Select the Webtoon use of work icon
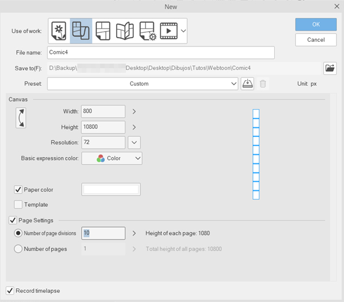The image size is (344, 302). click(x=81, y=31)
